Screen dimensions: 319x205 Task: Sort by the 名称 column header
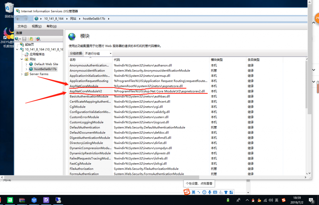[90, 60]
